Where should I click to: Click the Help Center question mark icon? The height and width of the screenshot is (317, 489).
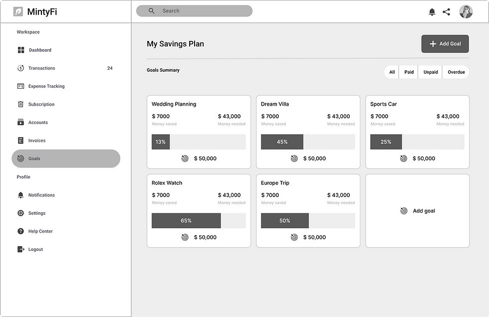[21, 231]
